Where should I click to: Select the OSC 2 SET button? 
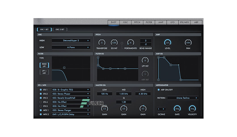[60, 29]
